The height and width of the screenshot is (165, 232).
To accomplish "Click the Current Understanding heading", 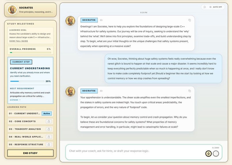I will (30, 68).
